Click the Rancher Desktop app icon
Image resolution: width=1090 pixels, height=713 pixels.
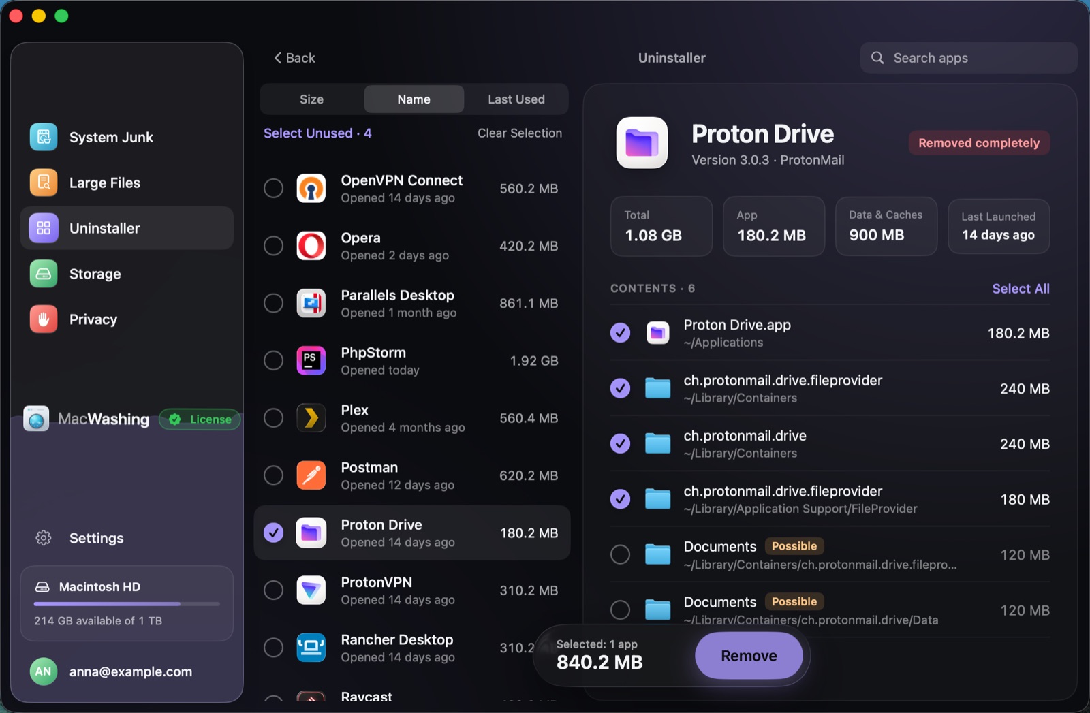click(x=311, y=647)
